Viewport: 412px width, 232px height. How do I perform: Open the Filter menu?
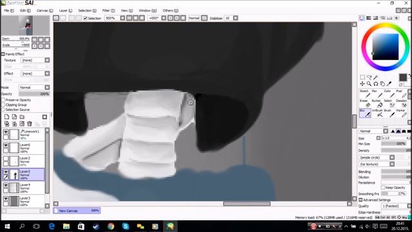point(109,10)
